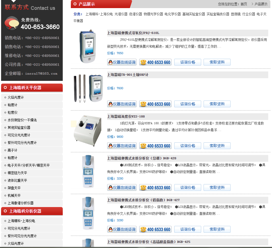Click 400 6533 660 phone button under DGB-427
This screenshot has height=248, width=272.
pyautogui.click(x=155, y=229)
